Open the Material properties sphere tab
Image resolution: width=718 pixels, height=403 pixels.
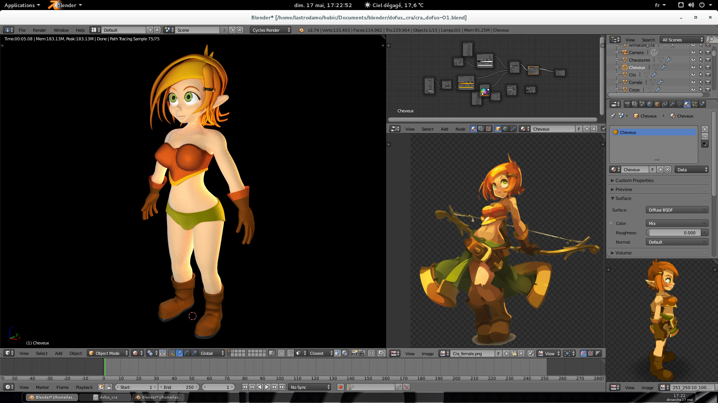coord(687,104)
